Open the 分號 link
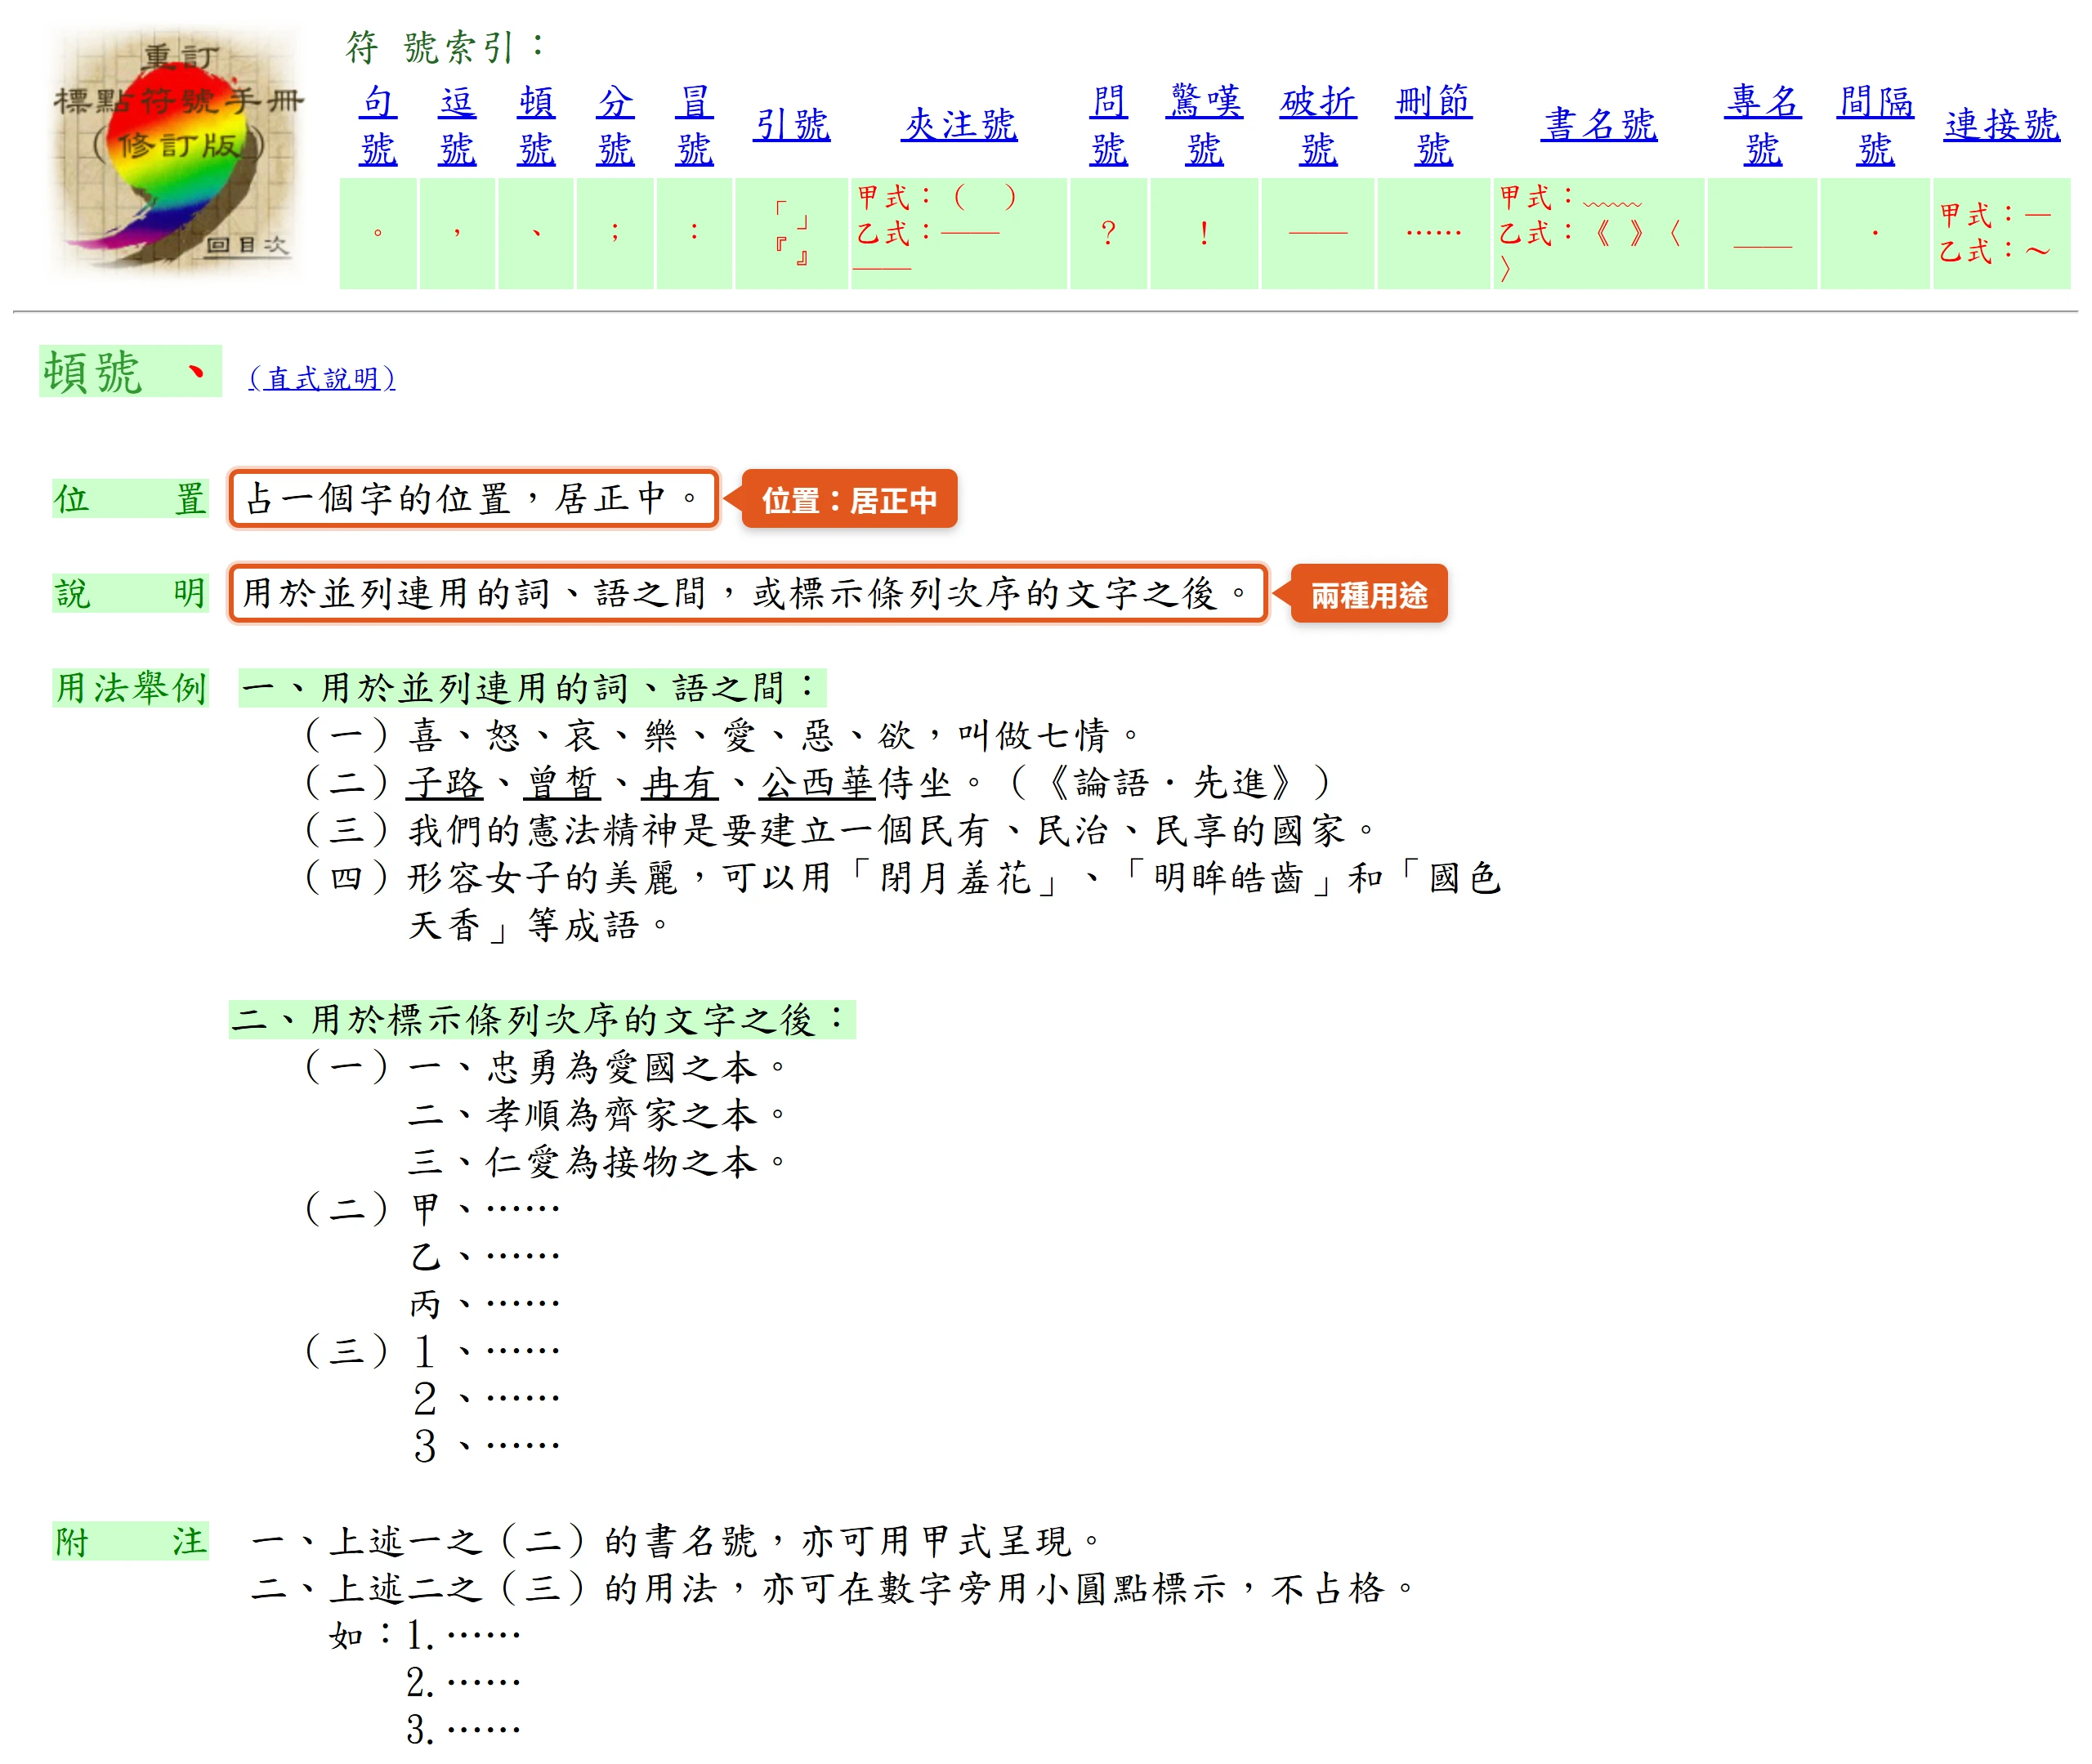 pos(615,125)
